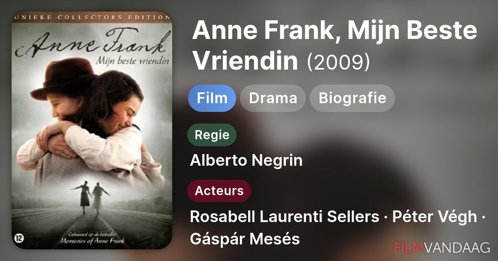Click the Anne Frank handwritten title on poster

[x=91, y=44]
